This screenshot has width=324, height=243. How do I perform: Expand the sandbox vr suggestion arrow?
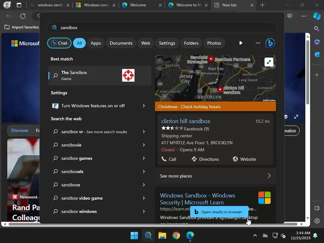144,132
